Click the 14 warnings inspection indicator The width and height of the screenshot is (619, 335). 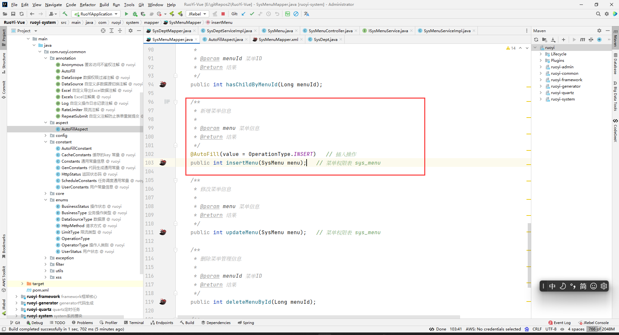pyautogui.click(x=511, y=48)
